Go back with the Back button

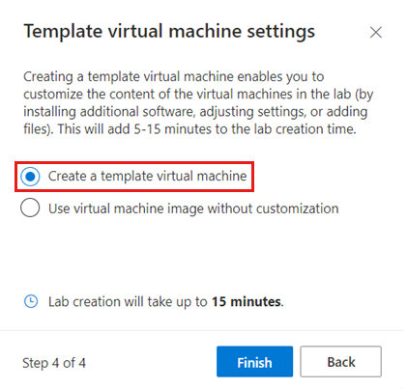click(x=341, y=362)
